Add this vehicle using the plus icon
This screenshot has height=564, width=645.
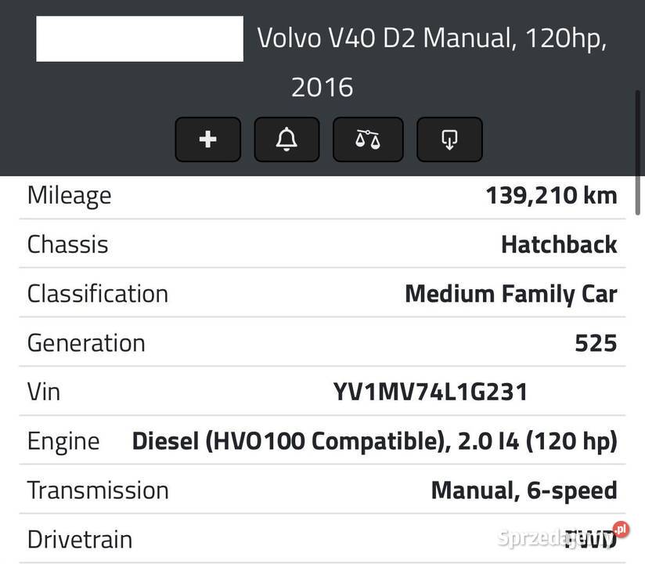pyautogui.click(x=207, y=139)
